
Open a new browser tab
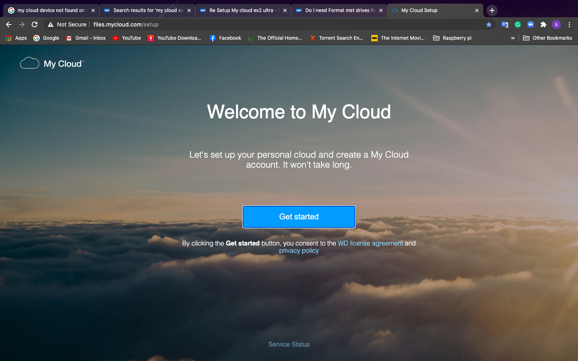pos(492,10)
